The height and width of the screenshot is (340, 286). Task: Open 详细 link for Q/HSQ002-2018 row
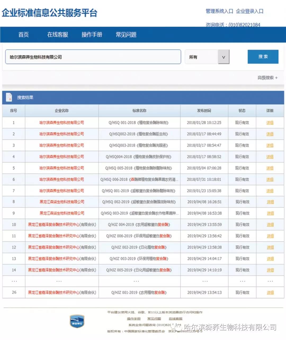pos(270,134)
